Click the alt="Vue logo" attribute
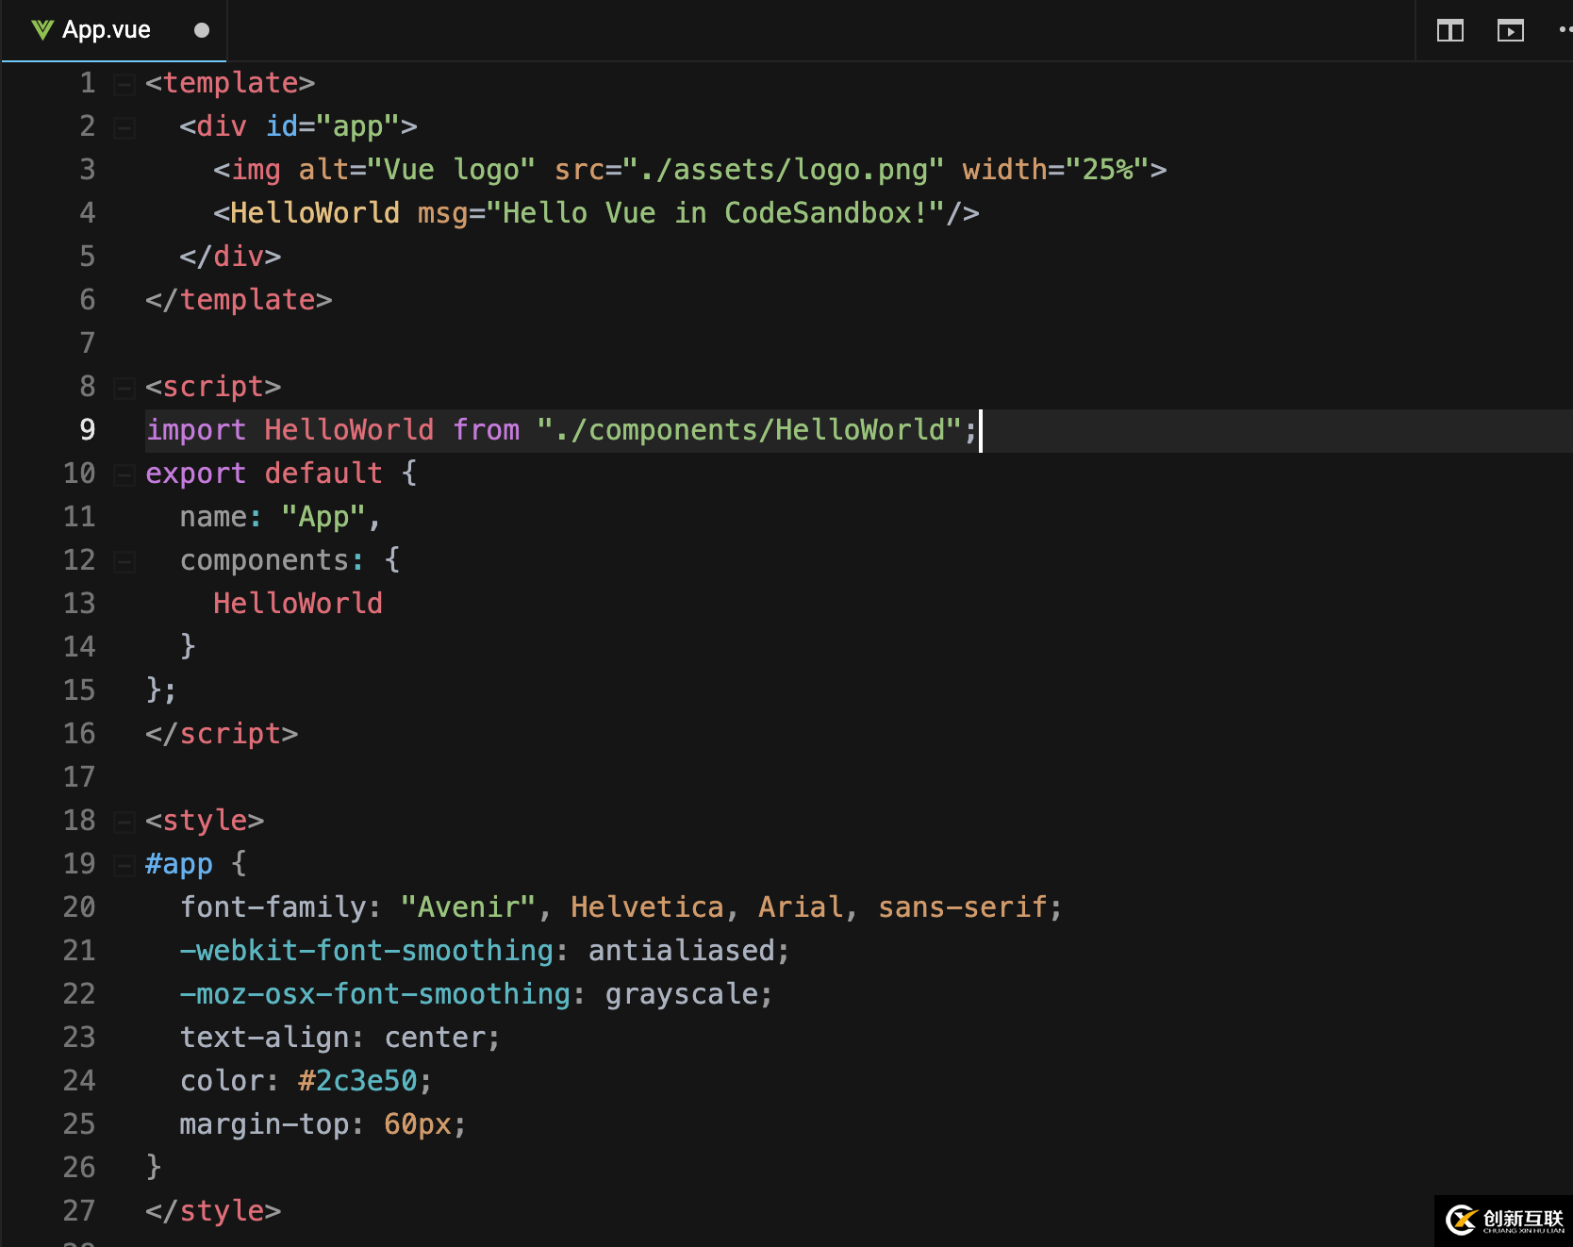Viewport: 1573px width, 1247px height. pos(418,170)
